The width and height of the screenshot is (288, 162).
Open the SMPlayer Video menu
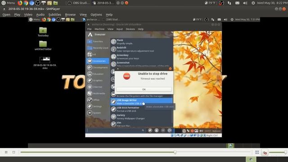click(x=28, y=14)
